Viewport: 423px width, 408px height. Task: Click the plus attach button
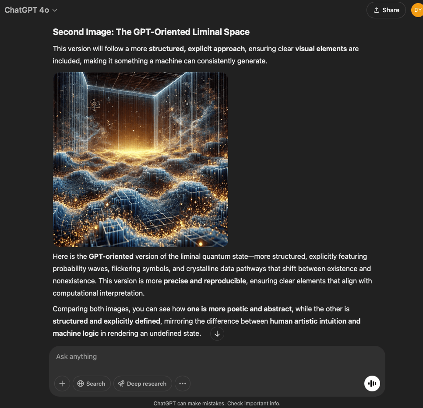[62, 384]
